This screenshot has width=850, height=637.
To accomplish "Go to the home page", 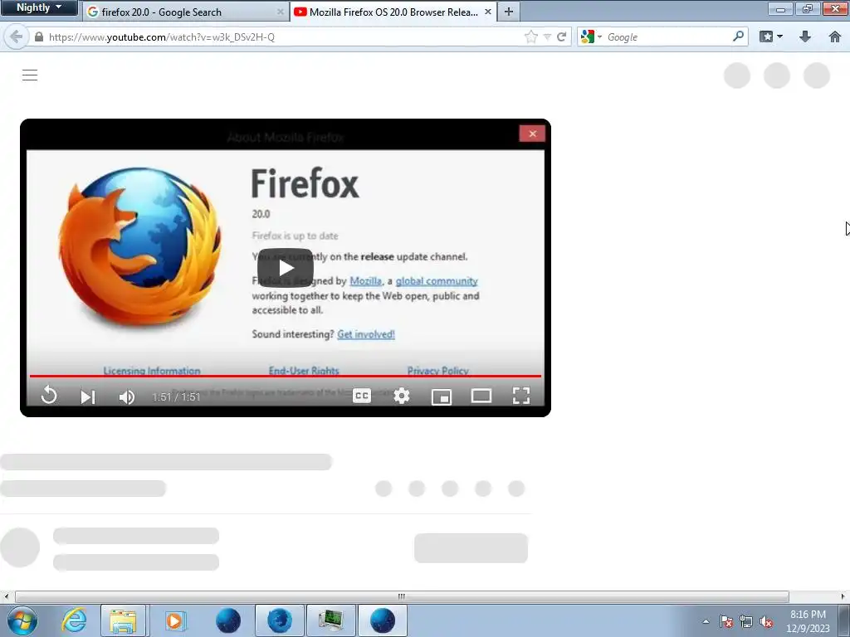I will [835, 36].
